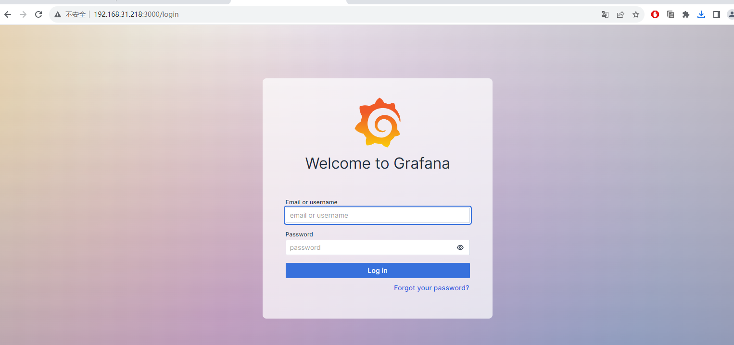Screen dimensions: 734x345
Task: Click the Log in button
Action: pyautogui.click(x=378, y=271)
